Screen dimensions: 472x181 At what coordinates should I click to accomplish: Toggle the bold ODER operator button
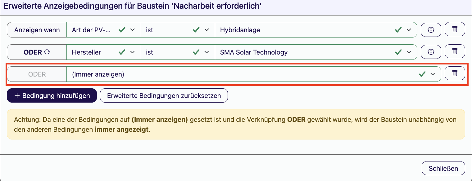coord(37,52)
